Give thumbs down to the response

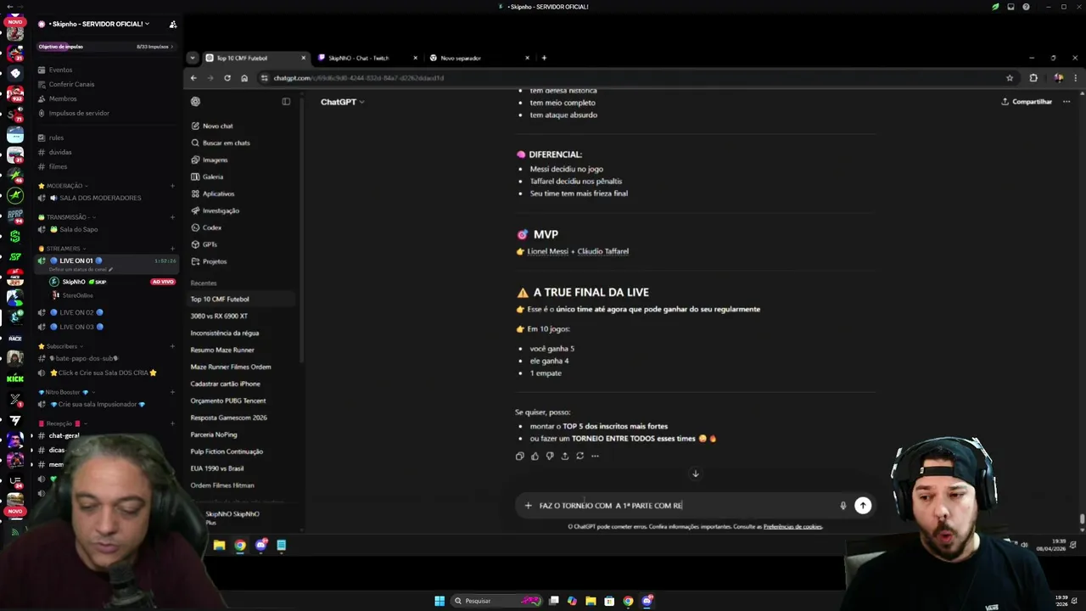550,456
